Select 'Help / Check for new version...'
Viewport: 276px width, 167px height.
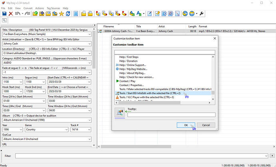pos(136,77)
